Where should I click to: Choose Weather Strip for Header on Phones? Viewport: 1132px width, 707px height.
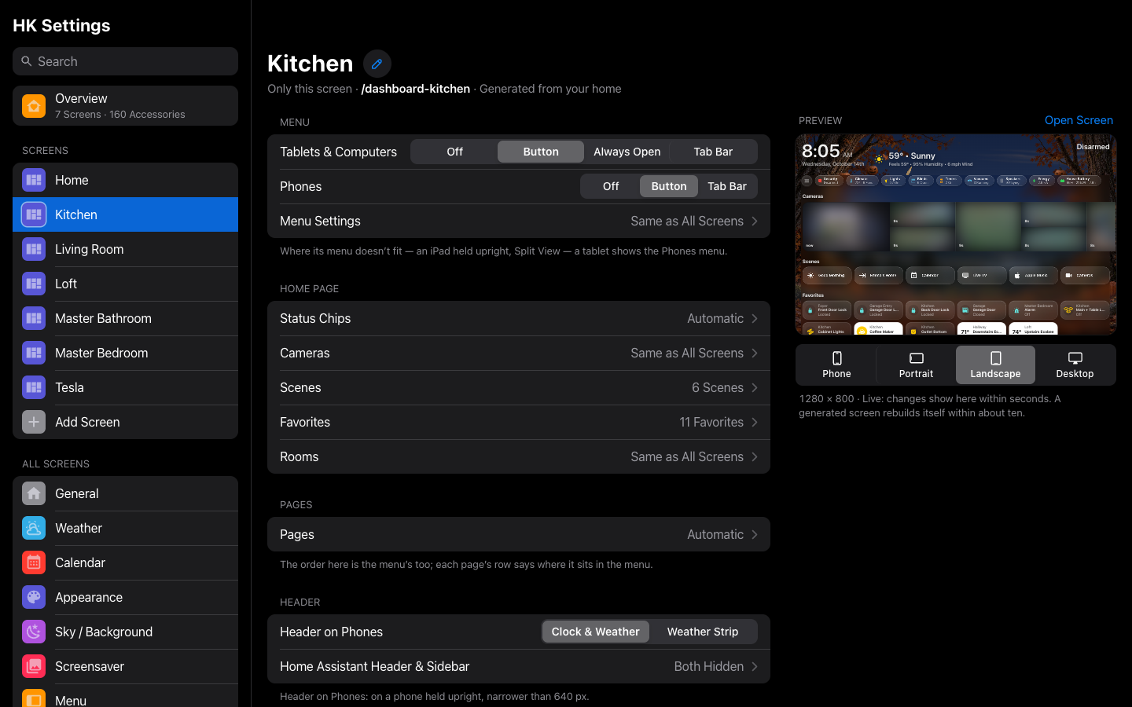703,632
